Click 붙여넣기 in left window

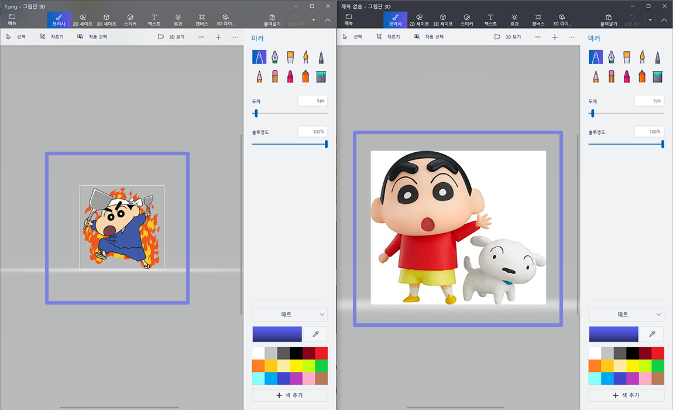272,20
